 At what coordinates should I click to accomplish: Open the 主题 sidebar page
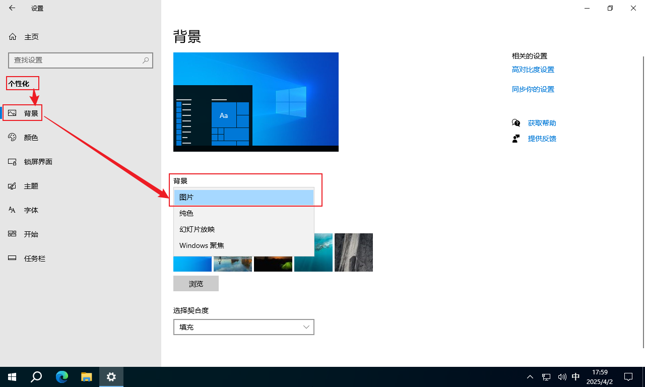click(81, 186)
